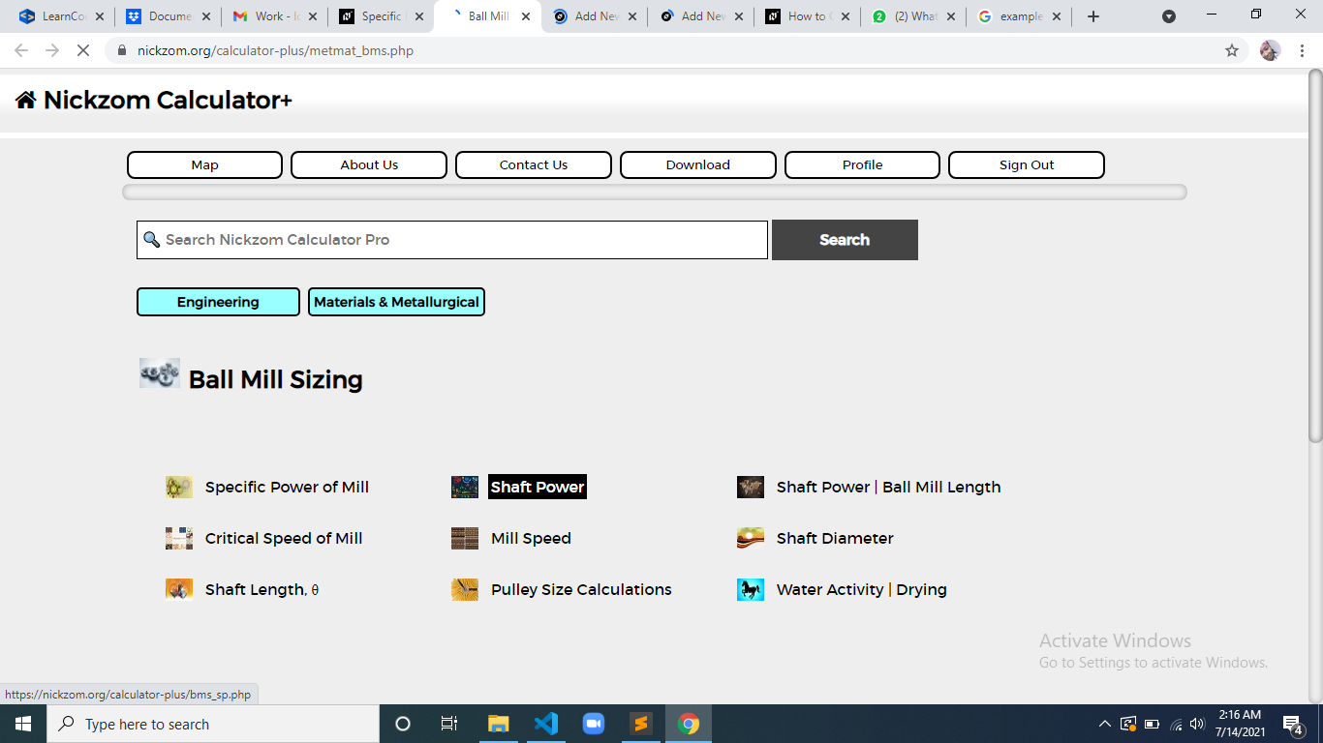Open the Windows Start menu
This screenshot has height=743, width=1323.
[x=23, y=724]
